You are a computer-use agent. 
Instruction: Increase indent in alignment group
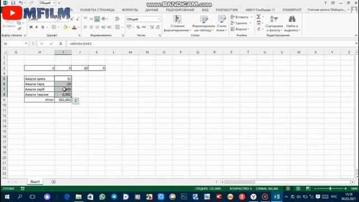(109, 27)
